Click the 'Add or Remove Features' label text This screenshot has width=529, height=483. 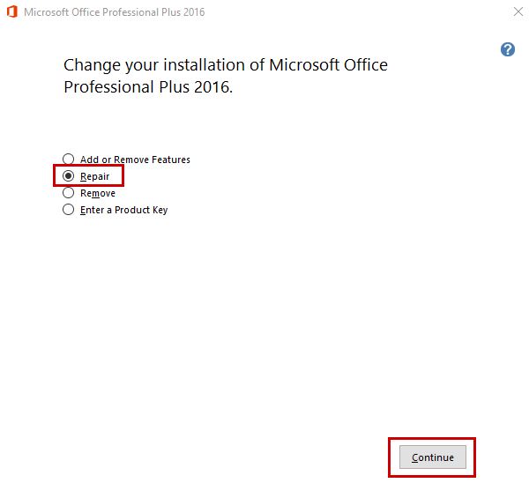135,160
